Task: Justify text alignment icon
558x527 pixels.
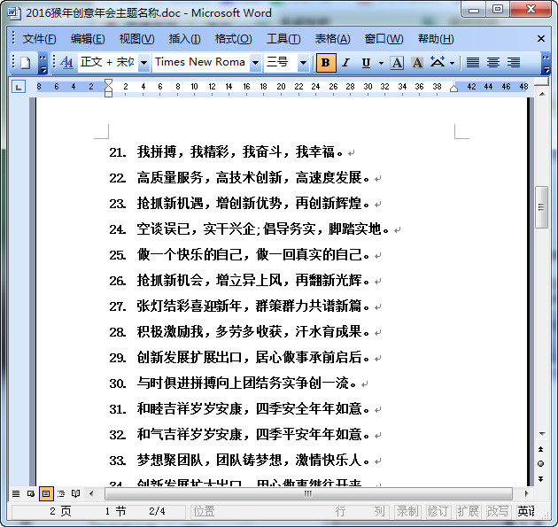Action: pyautogui.click(x=473, y=63)
